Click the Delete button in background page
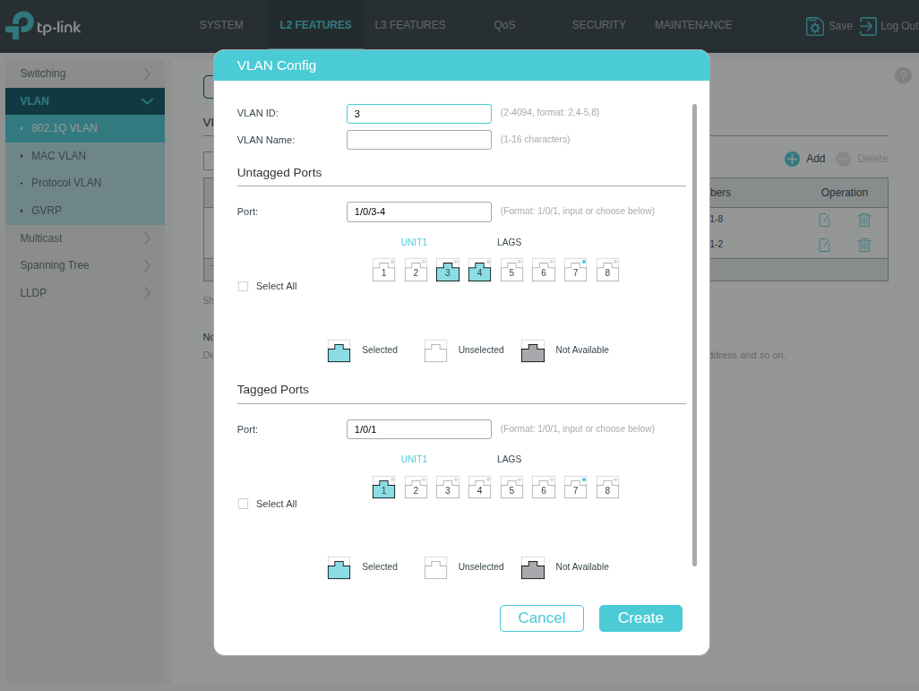 (862, 159)
